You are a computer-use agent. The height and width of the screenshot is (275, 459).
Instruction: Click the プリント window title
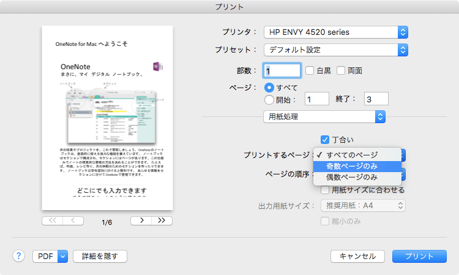tap(229, 7)
